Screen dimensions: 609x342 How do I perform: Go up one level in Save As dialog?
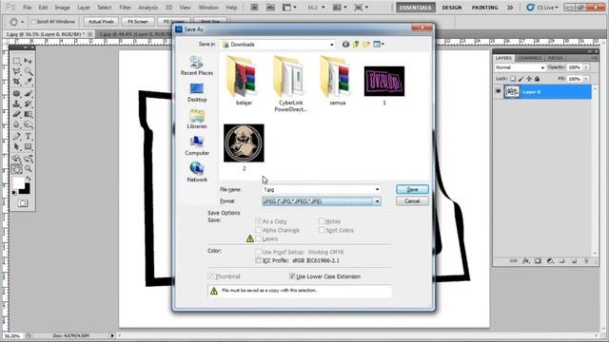pyautogui.click(x=356, y=45)
